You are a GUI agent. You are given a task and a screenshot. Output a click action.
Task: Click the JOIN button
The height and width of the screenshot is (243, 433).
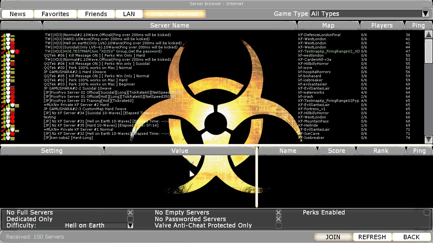click(x=333, y=237)
